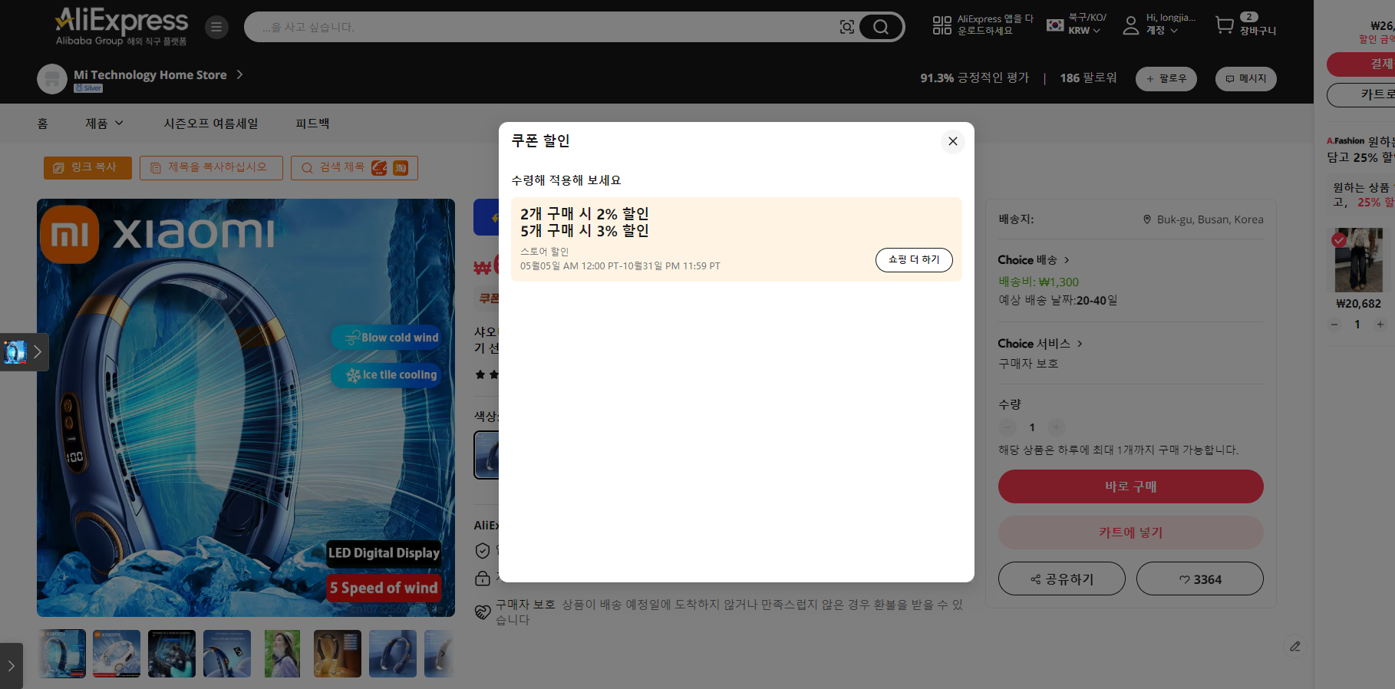Open the AliExpress logo home link
The width and height of the screenshot is (1395, 689).
[x=121, y=27]
